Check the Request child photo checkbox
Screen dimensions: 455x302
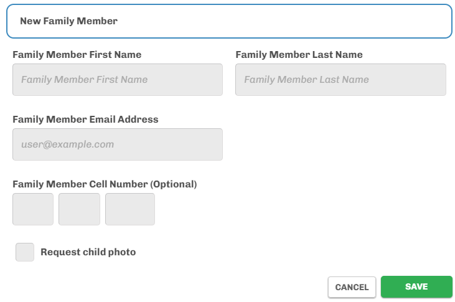[x=25, y=252]
